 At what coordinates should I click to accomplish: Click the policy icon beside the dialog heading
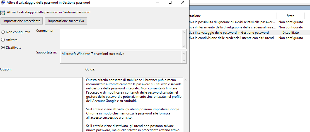[x=3, y=13]
